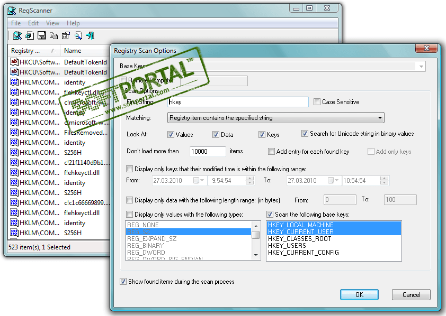
Task: Toggle the Remote Computer checkbox
Action: pos(123,80)
